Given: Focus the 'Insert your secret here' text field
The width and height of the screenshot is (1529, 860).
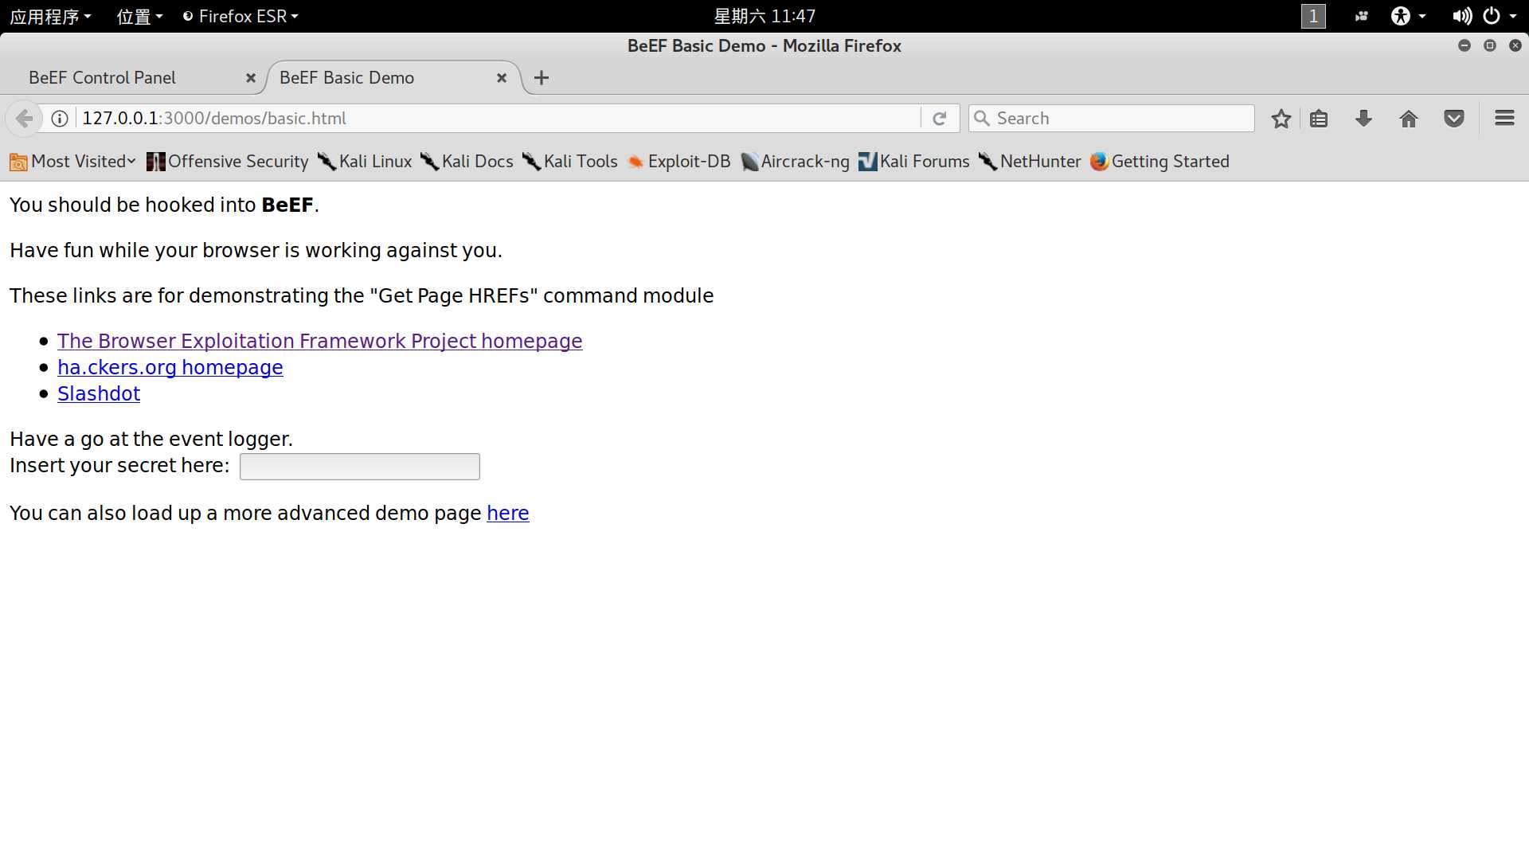Looking at the screenshot, I should [359, 467].
